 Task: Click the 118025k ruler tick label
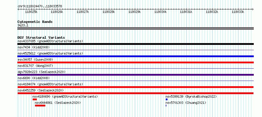31,12
